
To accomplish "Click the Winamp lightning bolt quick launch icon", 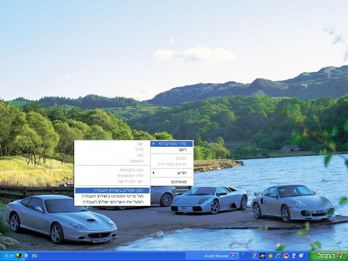I will [270, 256].
